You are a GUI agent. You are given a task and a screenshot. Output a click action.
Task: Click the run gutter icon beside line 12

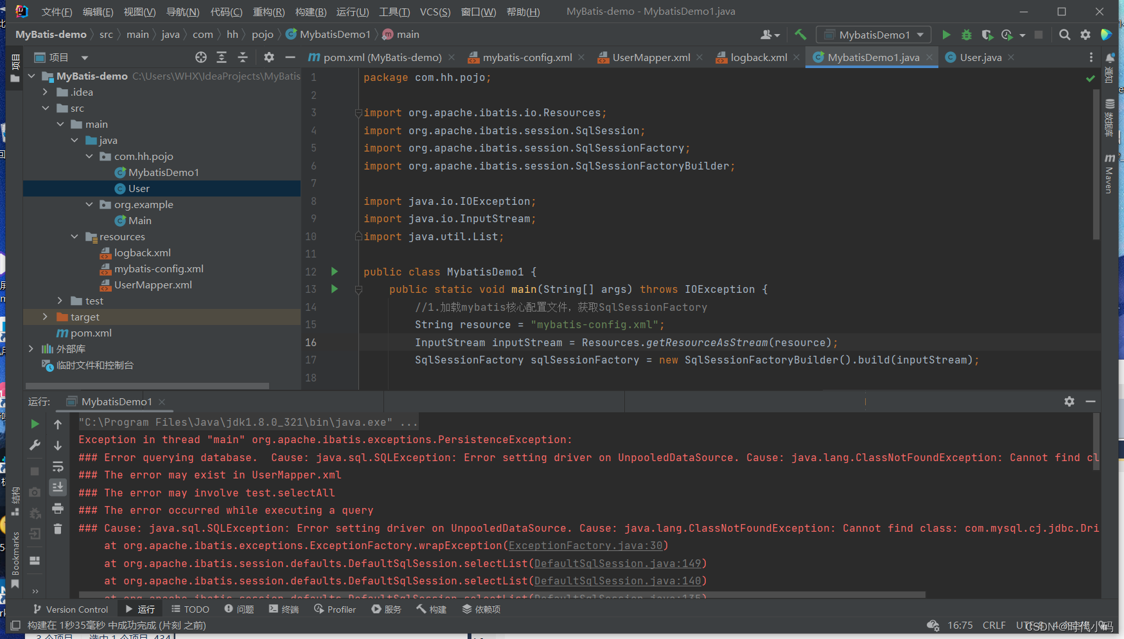334,272
